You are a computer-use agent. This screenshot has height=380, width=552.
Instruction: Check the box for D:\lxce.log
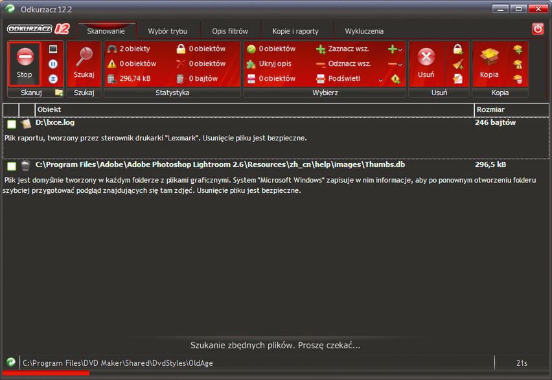(12, 124)
